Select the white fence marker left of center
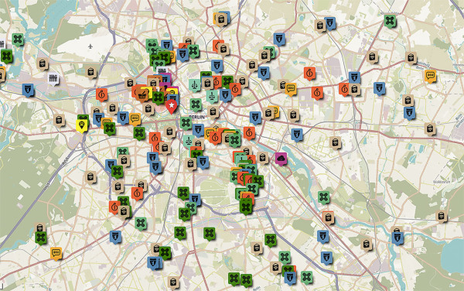Screen dimensions: 464x291 point(53,79)
